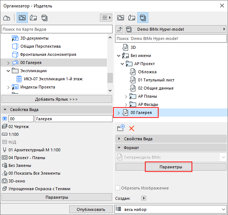This screenshot has height=215, width=228.
Task: Go up one level in publisher sets
Action: click(x=120, y=29)
